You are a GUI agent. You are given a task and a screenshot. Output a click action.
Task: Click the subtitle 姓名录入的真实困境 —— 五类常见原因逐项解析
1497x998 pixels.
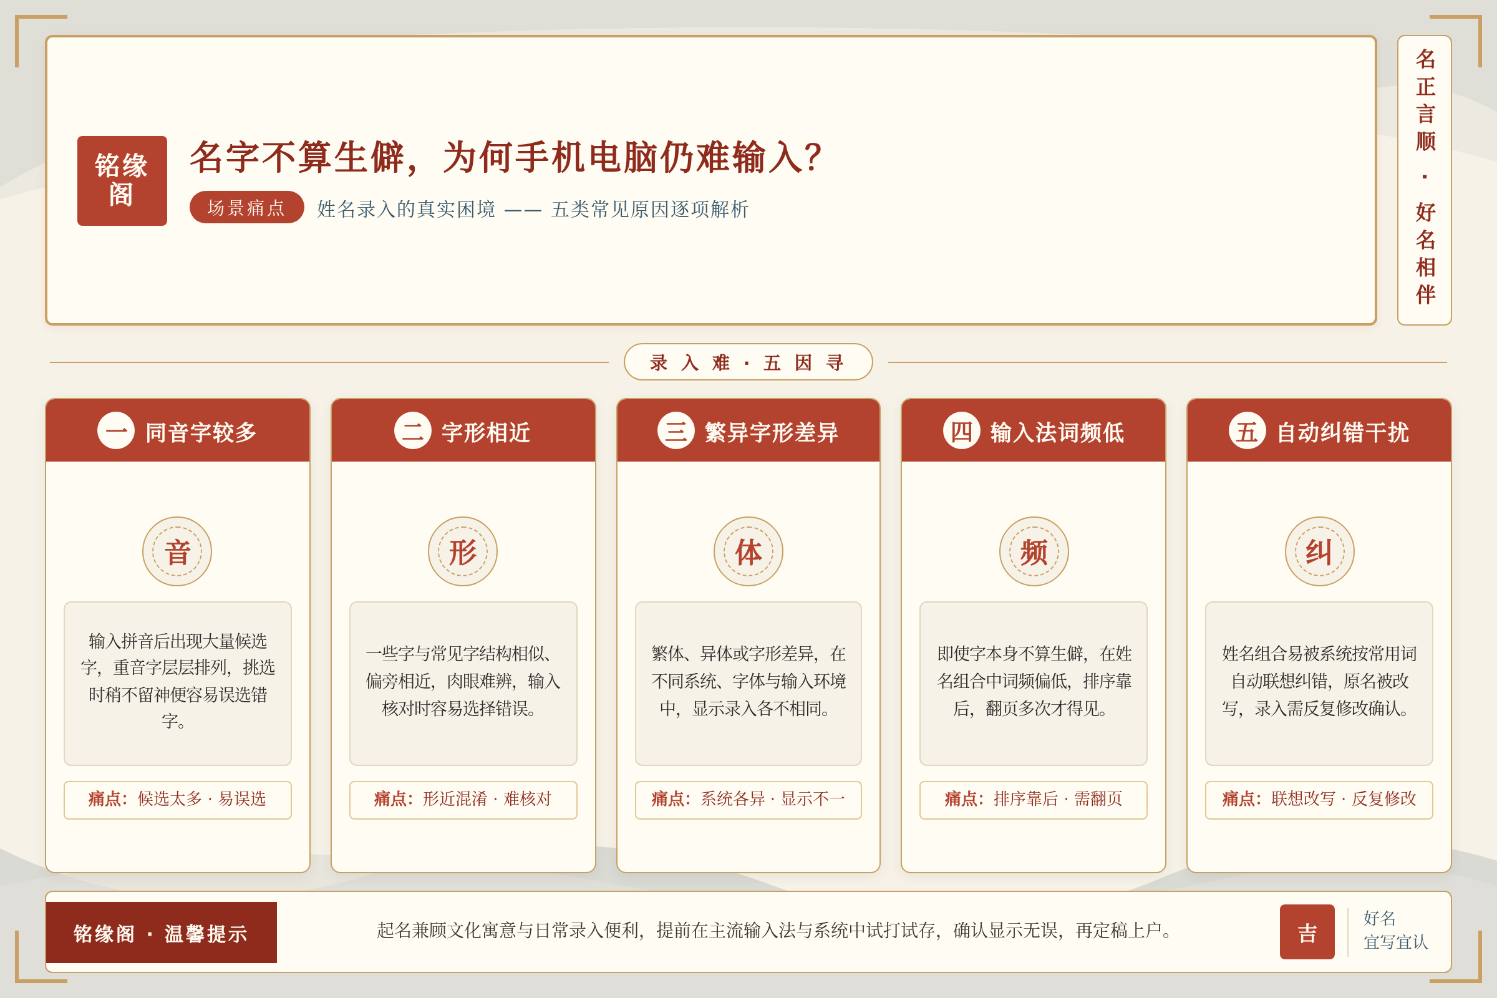coord(533,209)
